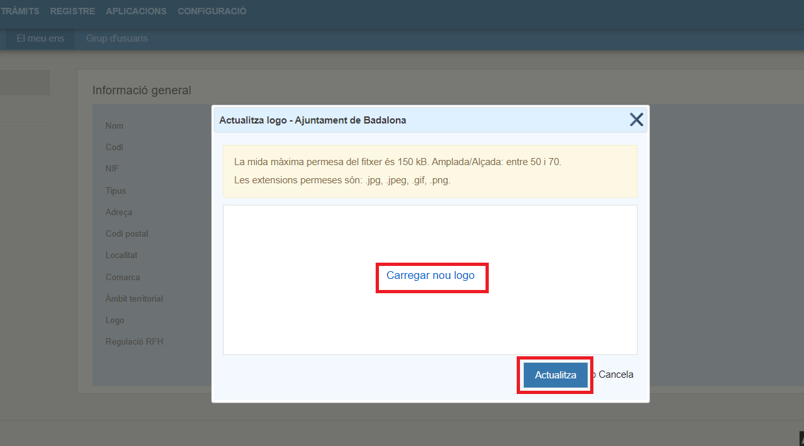Click the dialog title Actualitza logo - Ajuntament de Badalona

click(313, 120)
